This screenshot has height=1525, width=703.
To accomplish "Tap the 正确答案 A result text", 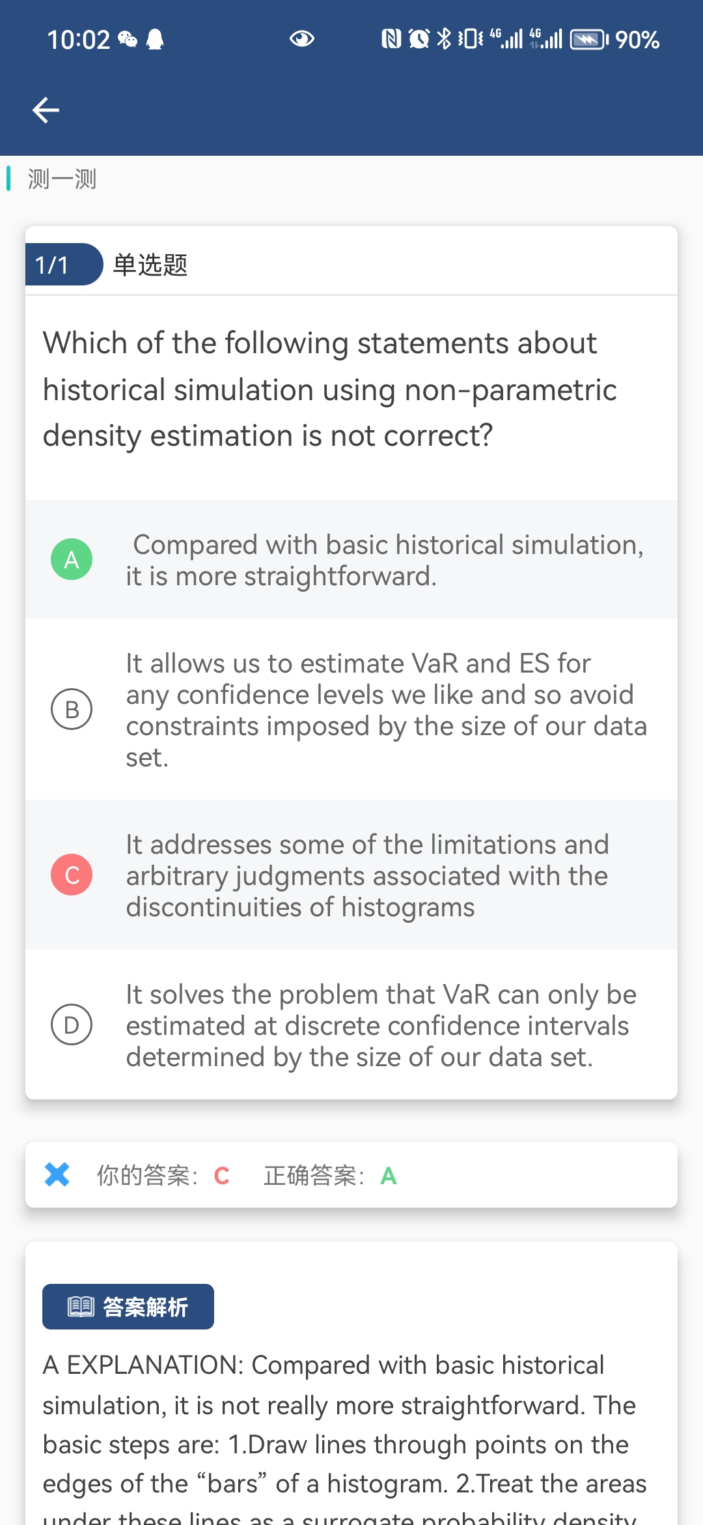I will click(x=330, y=1175).
